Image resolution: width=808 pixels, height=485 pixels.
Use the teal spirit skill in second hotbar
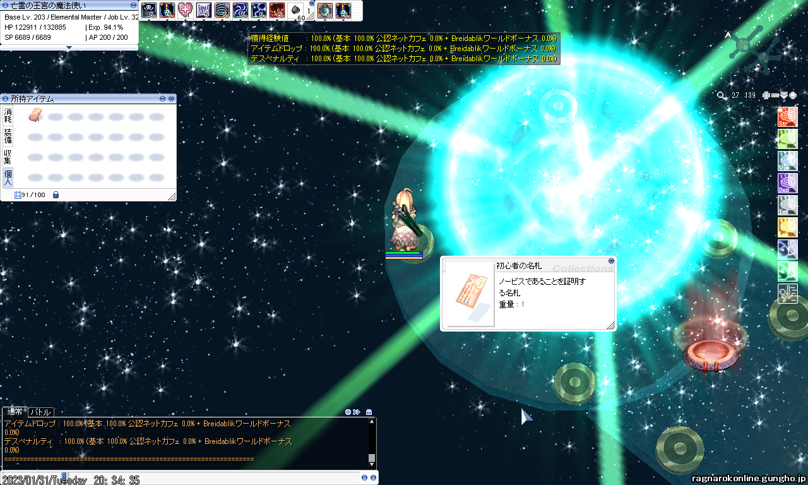[x=325, y=9]
